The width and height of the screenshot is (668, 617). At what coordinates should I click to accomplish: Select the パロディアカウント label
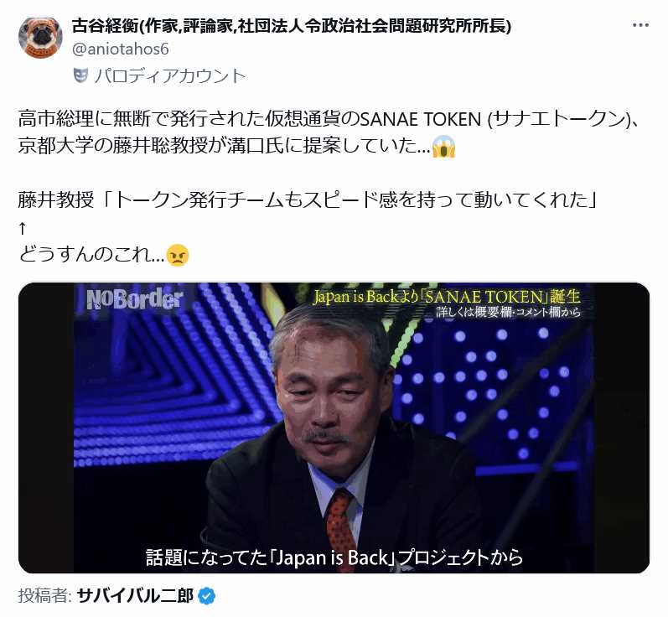pyautogui.click(x=170, y=75)
